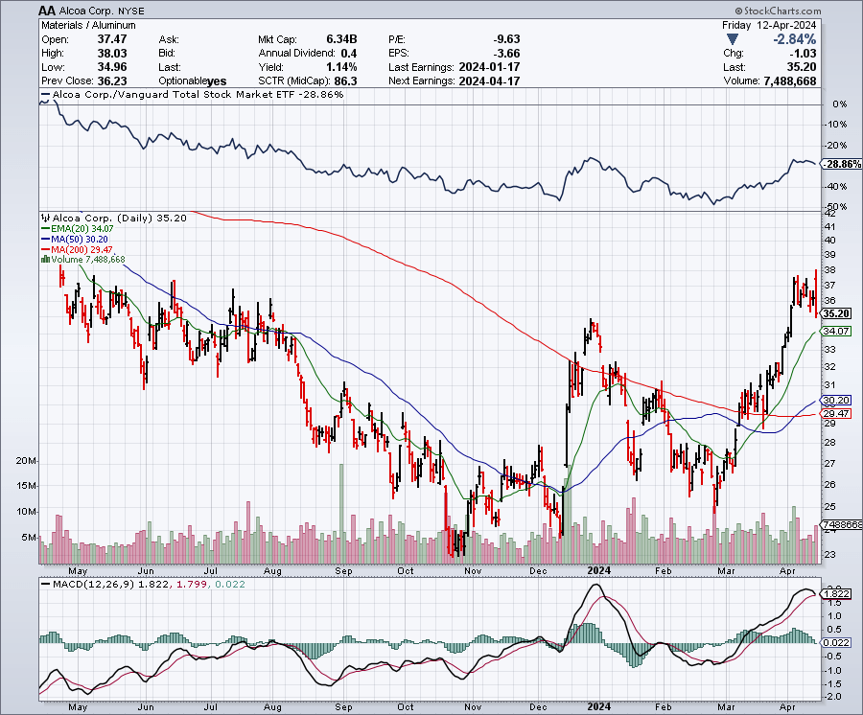The width and height of the screenshot is (863, 715).
Task: Click the OHLC bar icon beside Alcoa Corp. (Daily)
Action: click(x=44, y=218)
